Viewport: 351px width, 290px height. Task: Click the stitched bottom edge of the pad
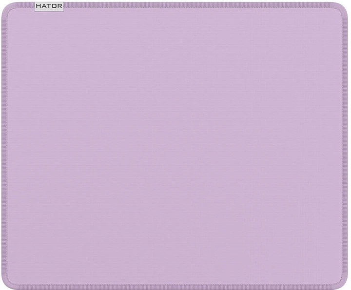tap(175, 287)
